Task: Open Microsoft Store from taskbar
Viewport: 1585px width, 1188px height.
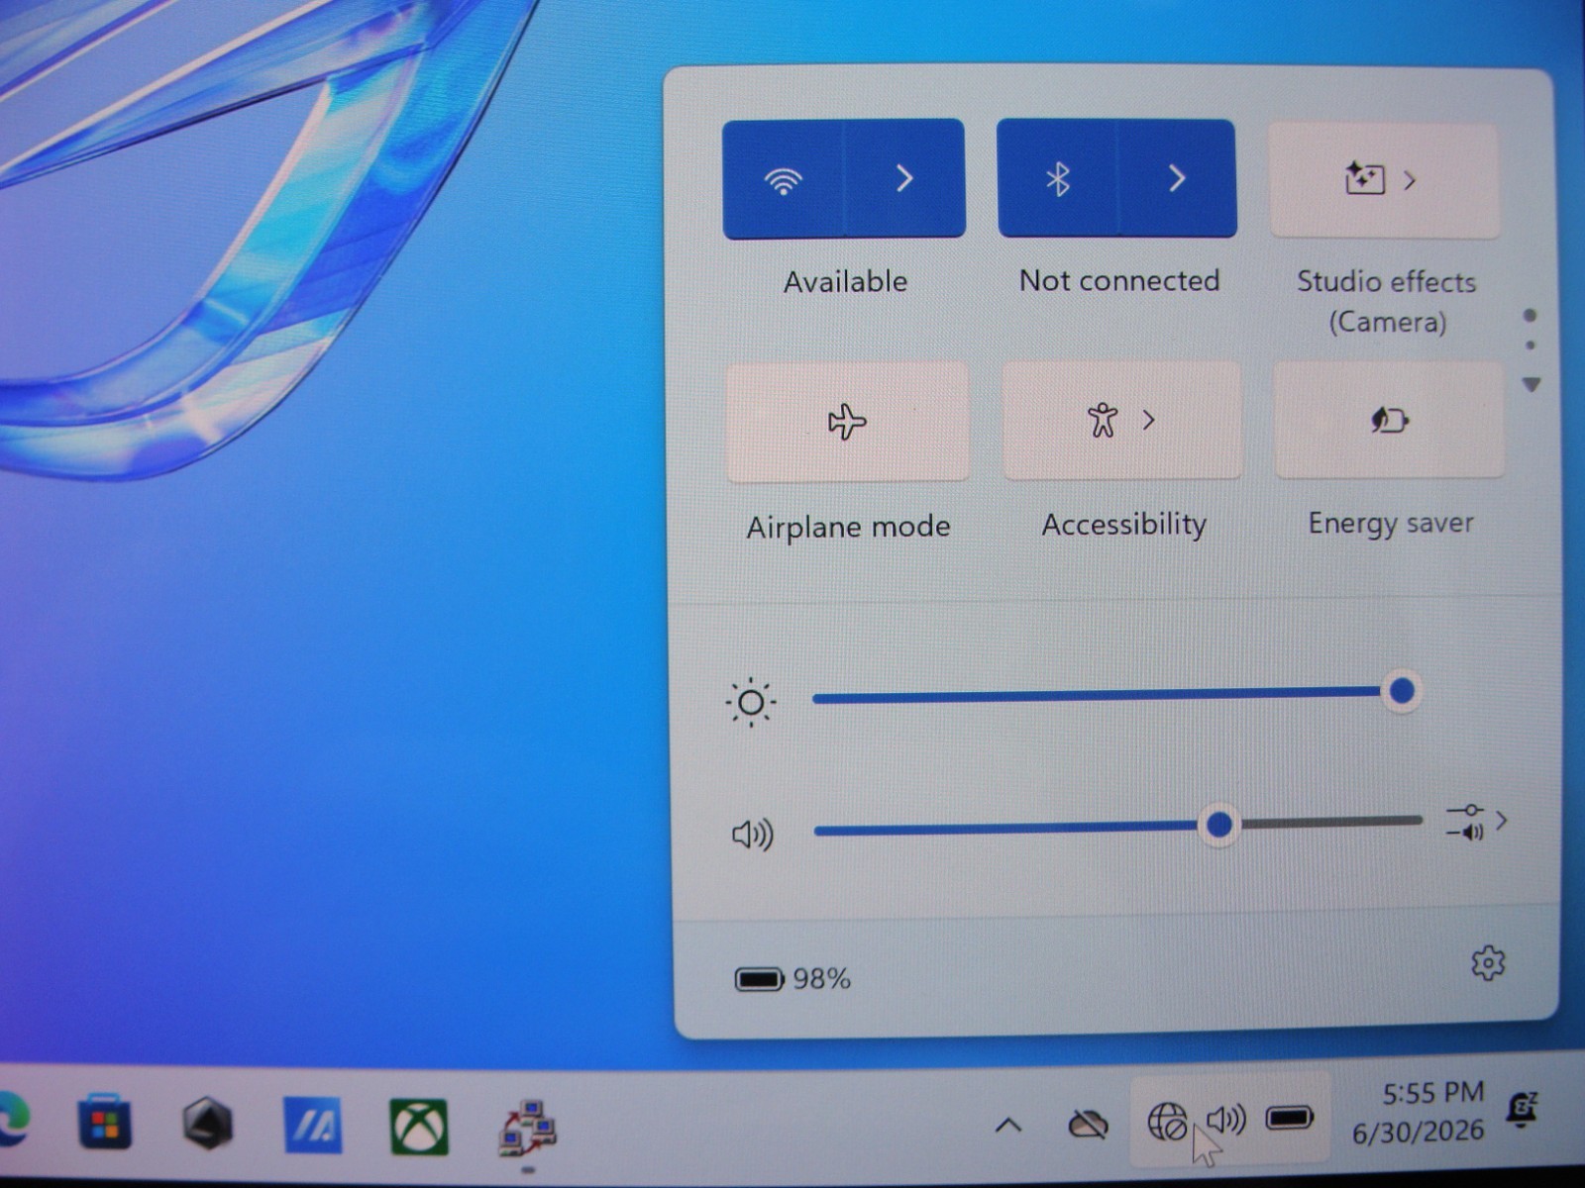Action: tap(105, 1123)
